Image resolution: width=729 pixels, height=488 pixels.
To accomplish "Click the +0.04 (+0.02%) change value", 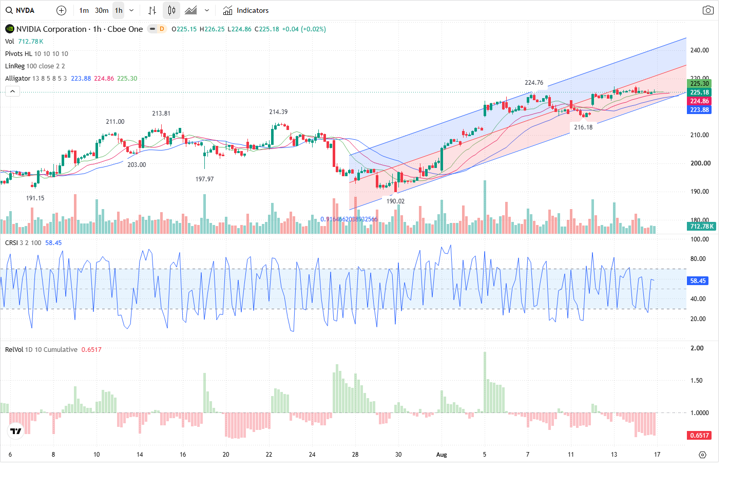I will [304, 29].
